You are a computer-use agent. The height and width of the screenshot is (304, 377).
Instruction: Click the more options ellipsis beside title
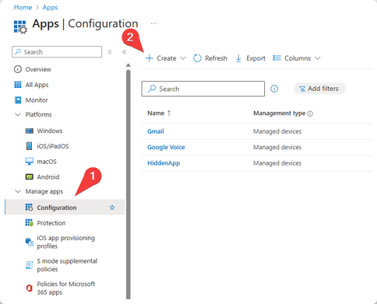(x=153, y=23)
